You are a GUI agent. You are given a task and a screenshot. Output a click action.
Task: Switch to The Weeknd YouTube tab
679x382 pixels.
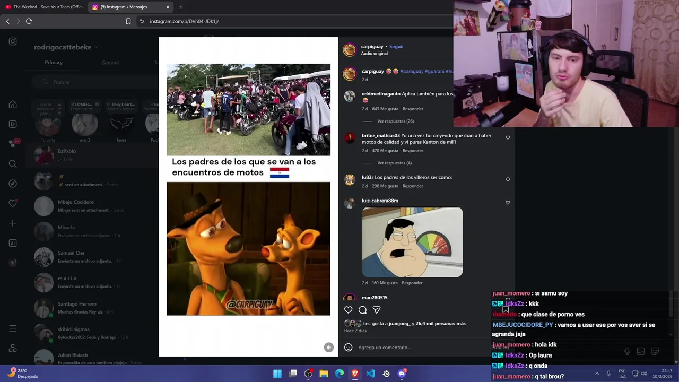(x=44, y=7)
